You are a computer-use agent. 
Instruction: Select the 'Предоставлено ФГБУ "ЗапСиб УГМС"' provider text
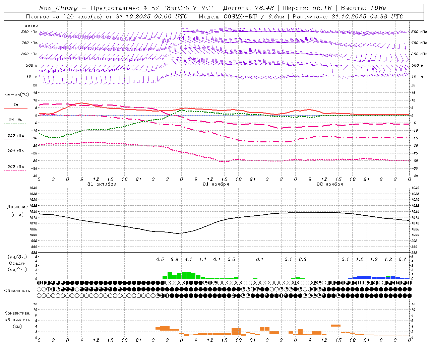coord(152,8)
